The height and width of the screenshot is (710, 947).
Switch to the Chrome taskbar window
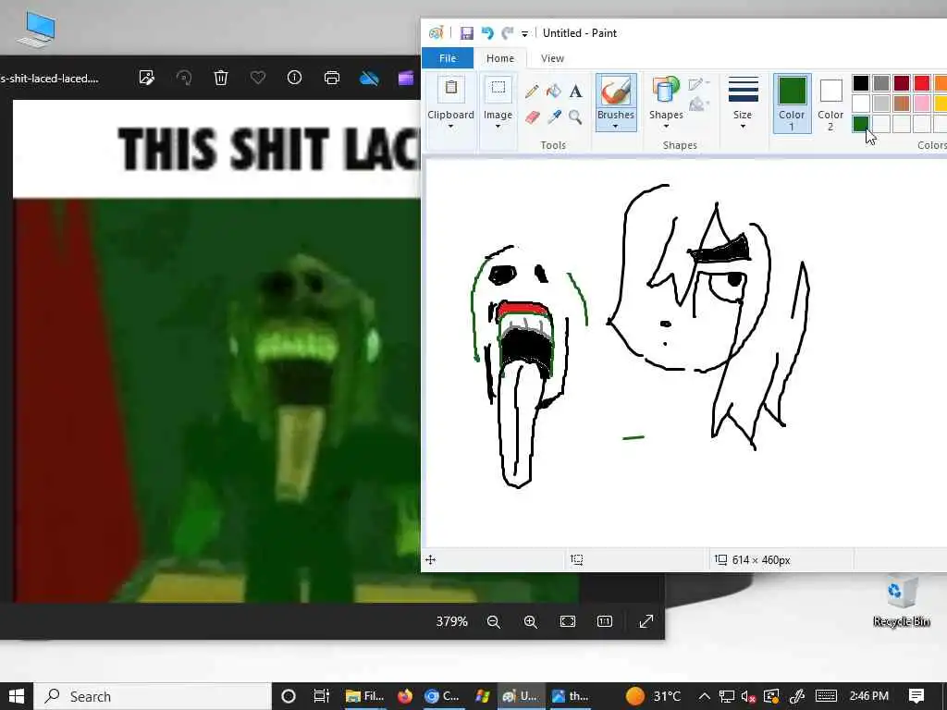point(442,696)
